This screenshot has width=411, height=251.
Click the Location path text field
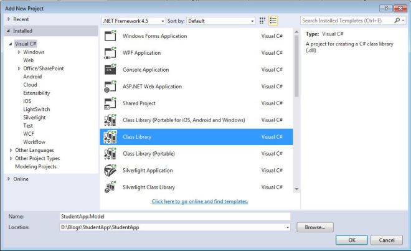pos(172,227)
